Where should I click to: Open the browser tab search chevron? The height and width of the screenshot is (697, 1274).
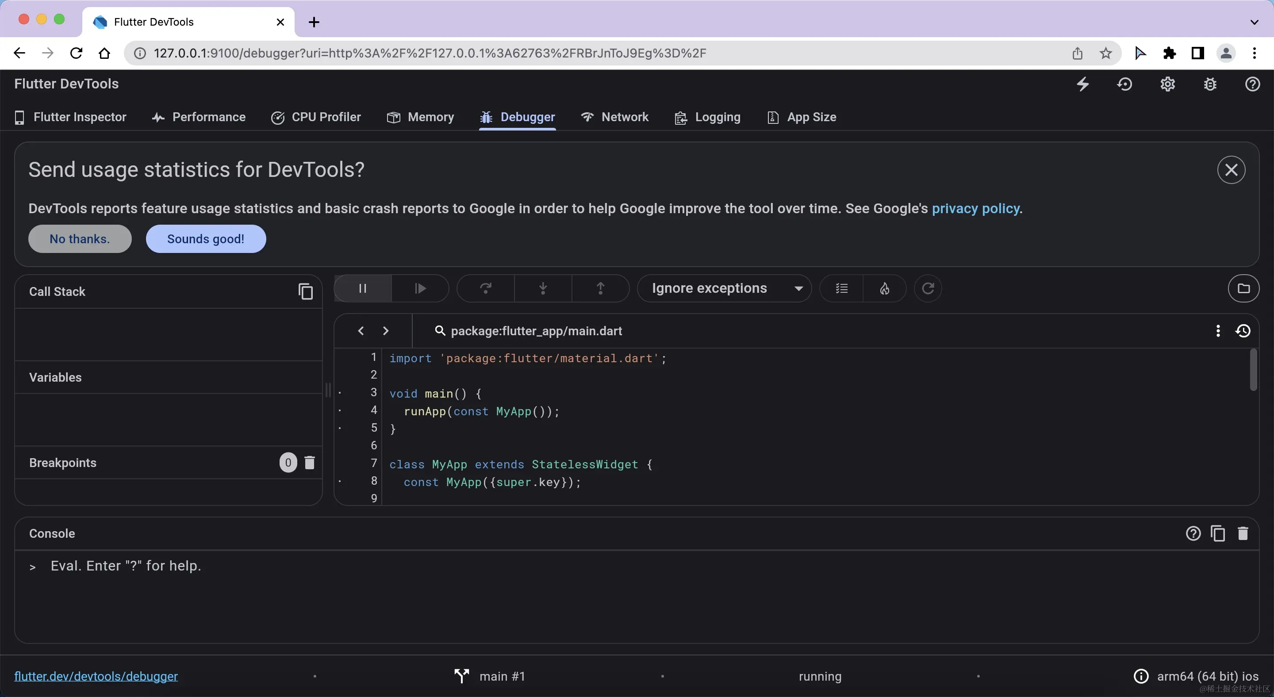pos(1254,22)
